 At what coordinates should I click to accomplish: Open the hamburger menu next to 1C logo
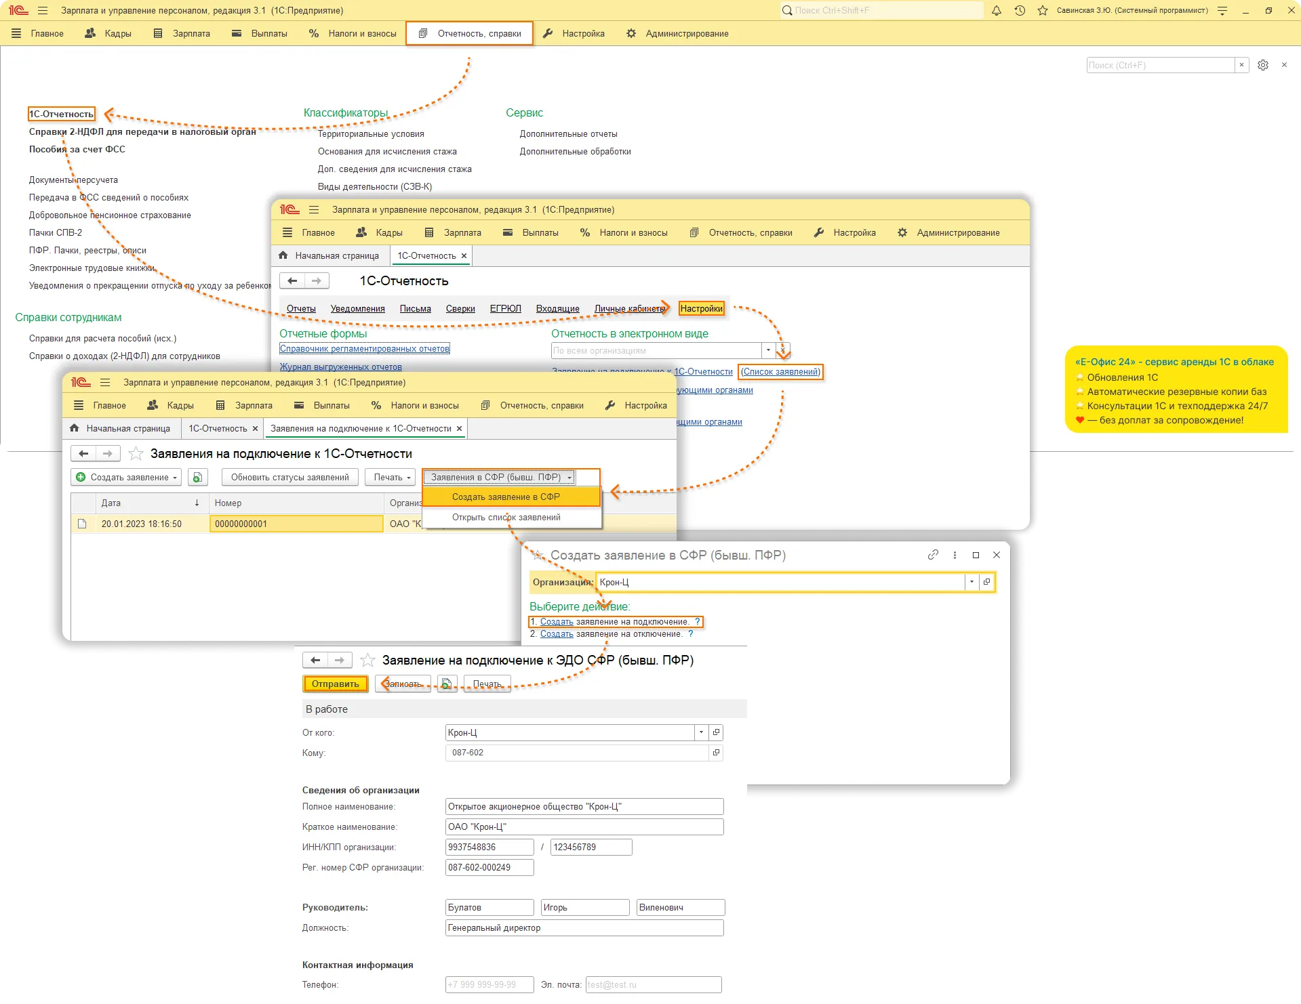click(x=43, y=11)
